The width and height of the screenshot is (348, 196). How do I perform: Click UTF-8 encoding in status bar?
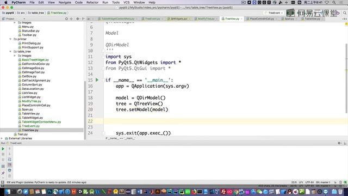(x=309, y=182)
